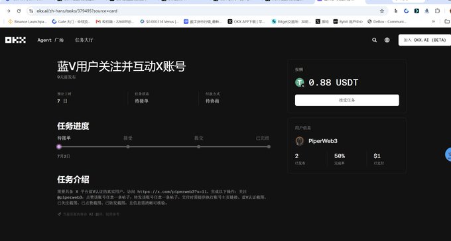Click 加入 OKX.AI (BETA) button
451x241 pixels.
(424, 40)
